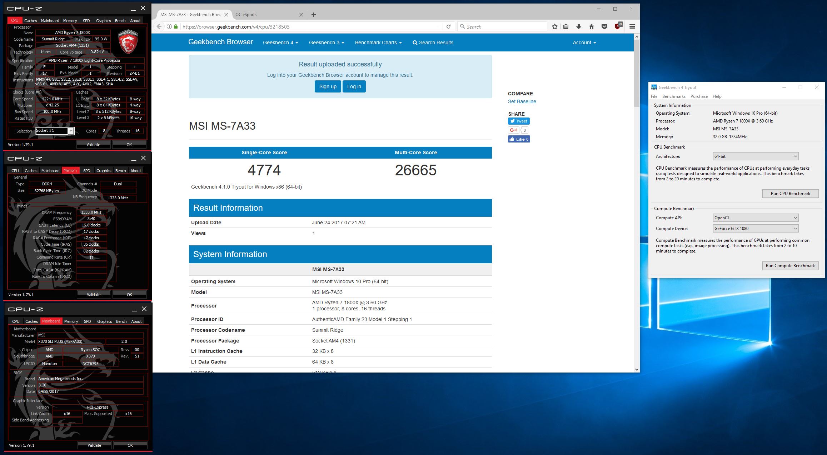Open the downloads arrow icon
The image size is (827, 455).
pyautogui.click(x=579, y=26)
